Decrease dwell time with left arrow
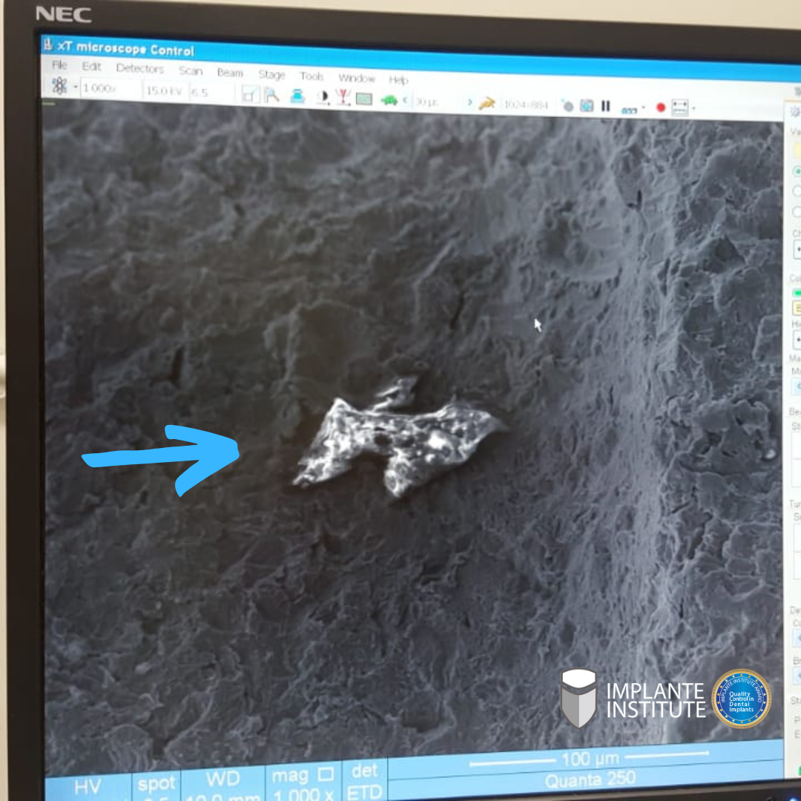The height and width of the screenshot is (801, 801). coord(405,100)
